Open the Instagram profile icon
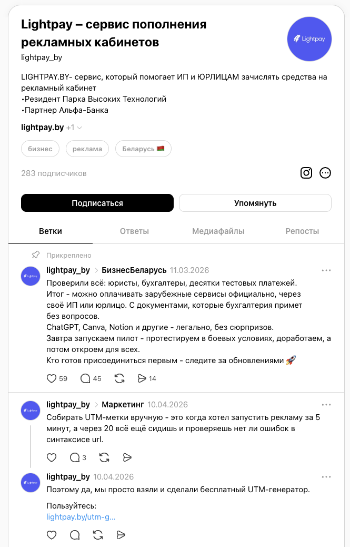Image resolution: width=350 pixels, height=547 pixels. [x=306, y=172]
